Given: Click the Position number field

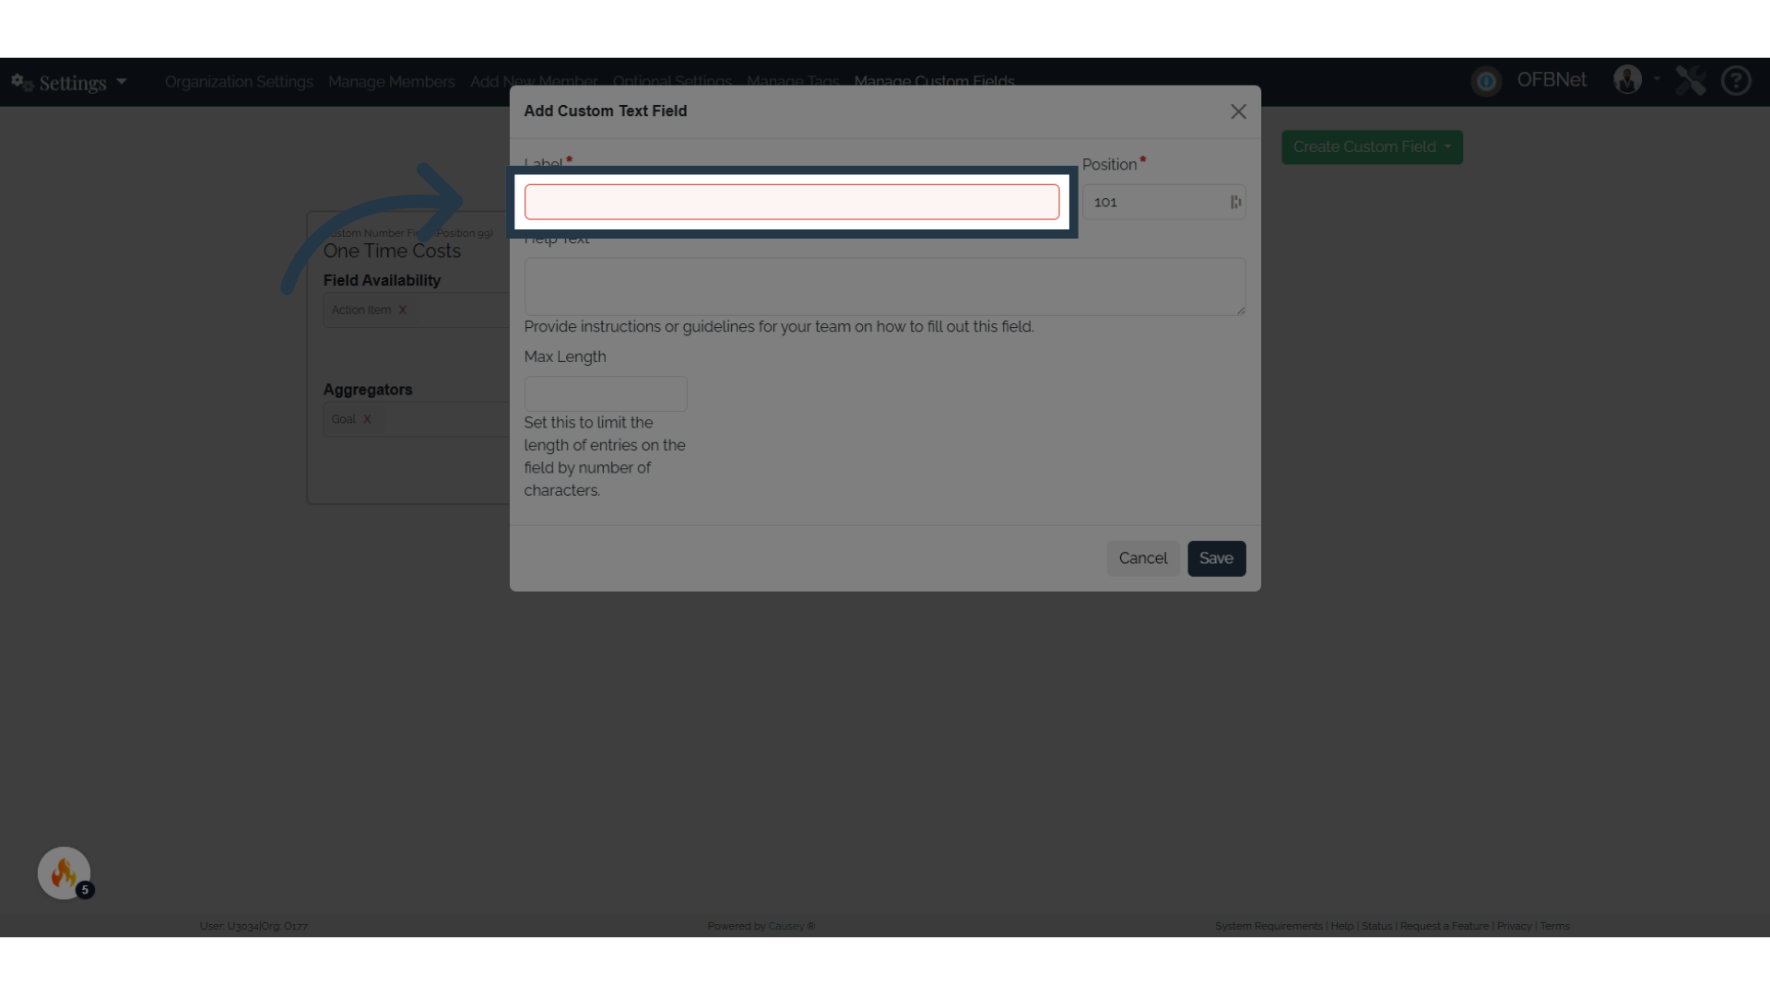Looking at the screenshot, I should 1163,202.
